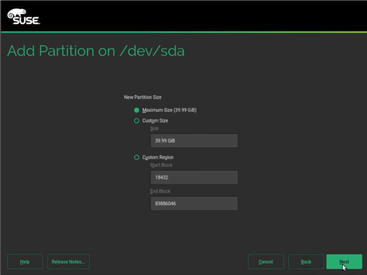The width and height of the screenshot is (367, 275).
Task: Focus the Start Block field with 18432
Action: point(194,178)
